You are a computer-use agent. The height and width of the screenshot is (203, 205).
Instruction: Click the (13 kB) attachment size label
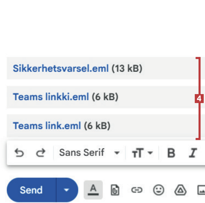(127, 69)
